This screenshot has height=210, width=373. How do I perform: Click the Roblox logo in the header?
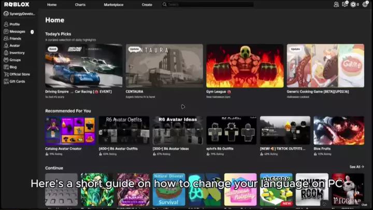(17, 4)
